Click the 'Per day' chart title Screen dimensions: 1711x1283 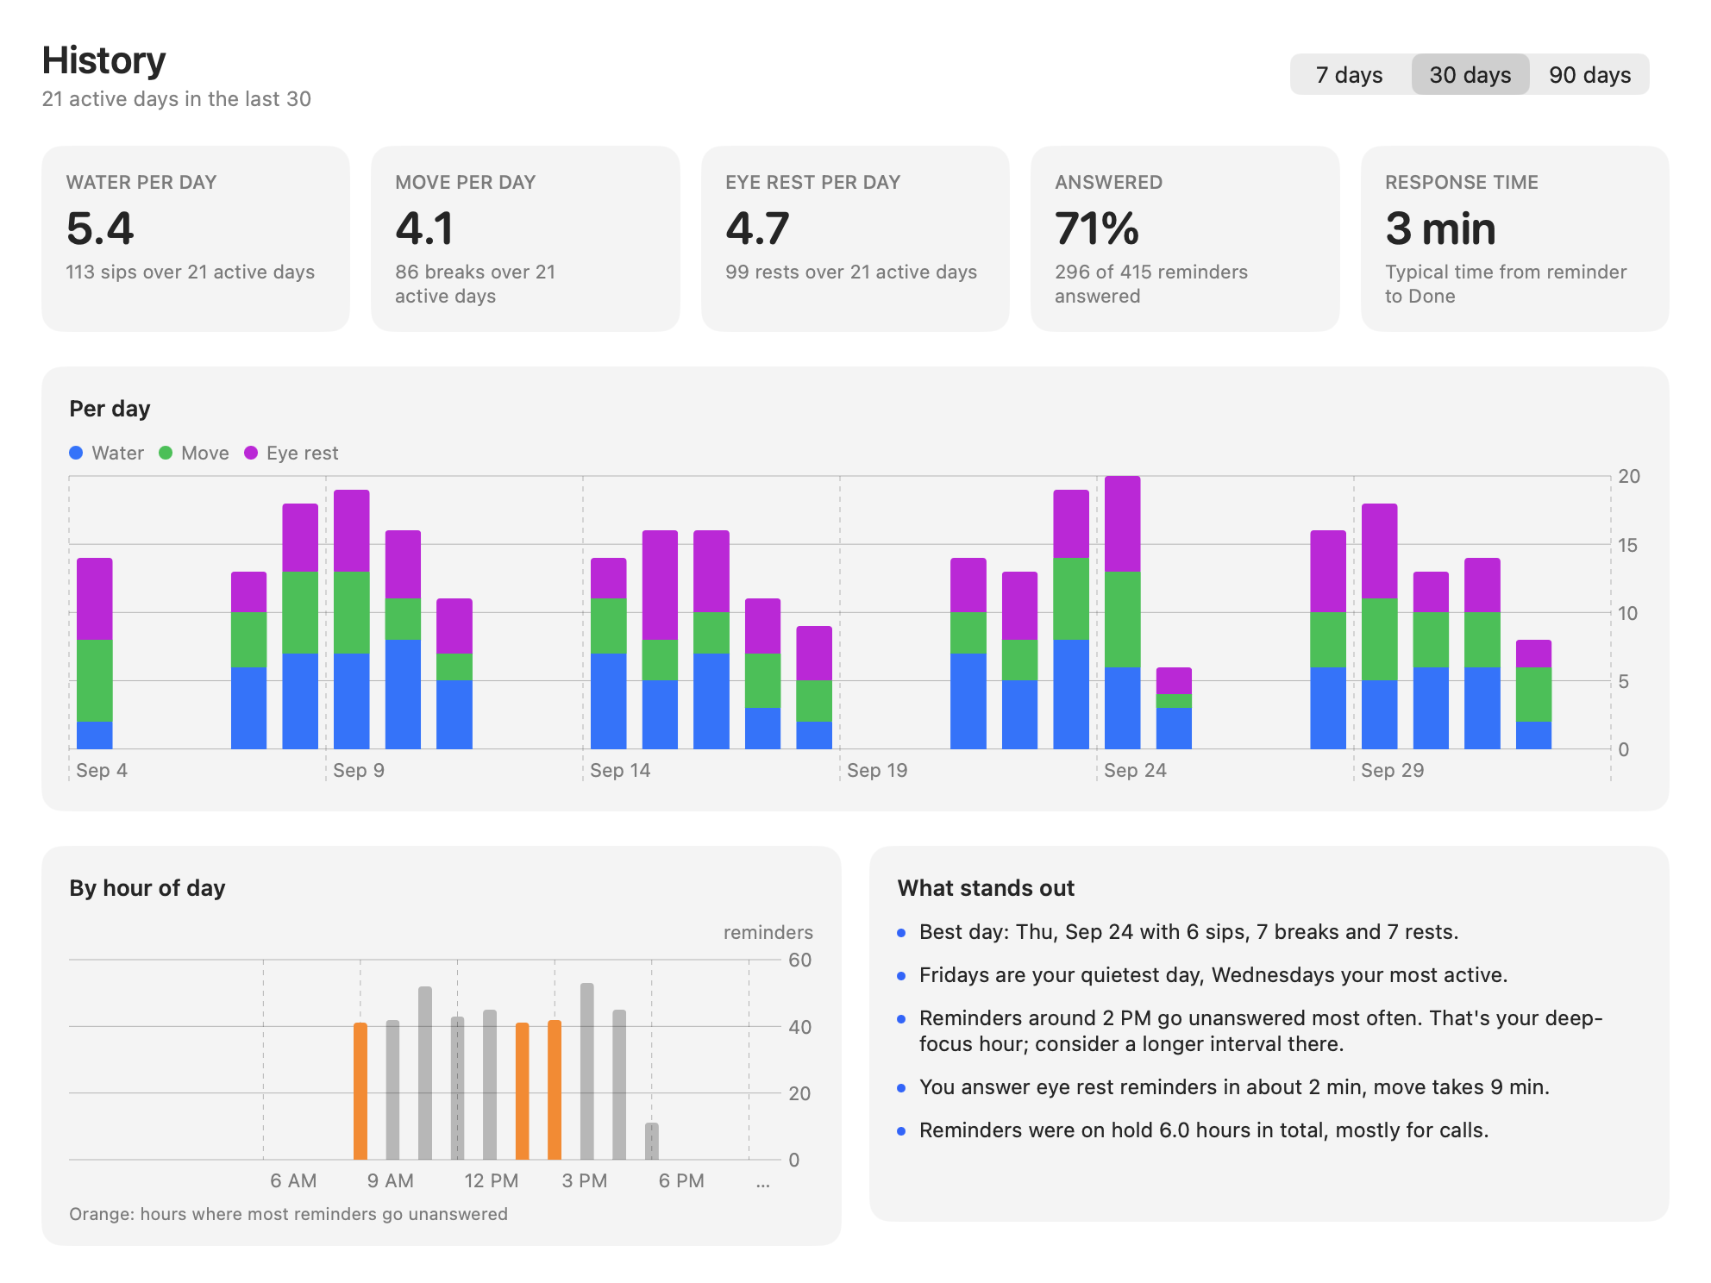(x=110, y=409)
